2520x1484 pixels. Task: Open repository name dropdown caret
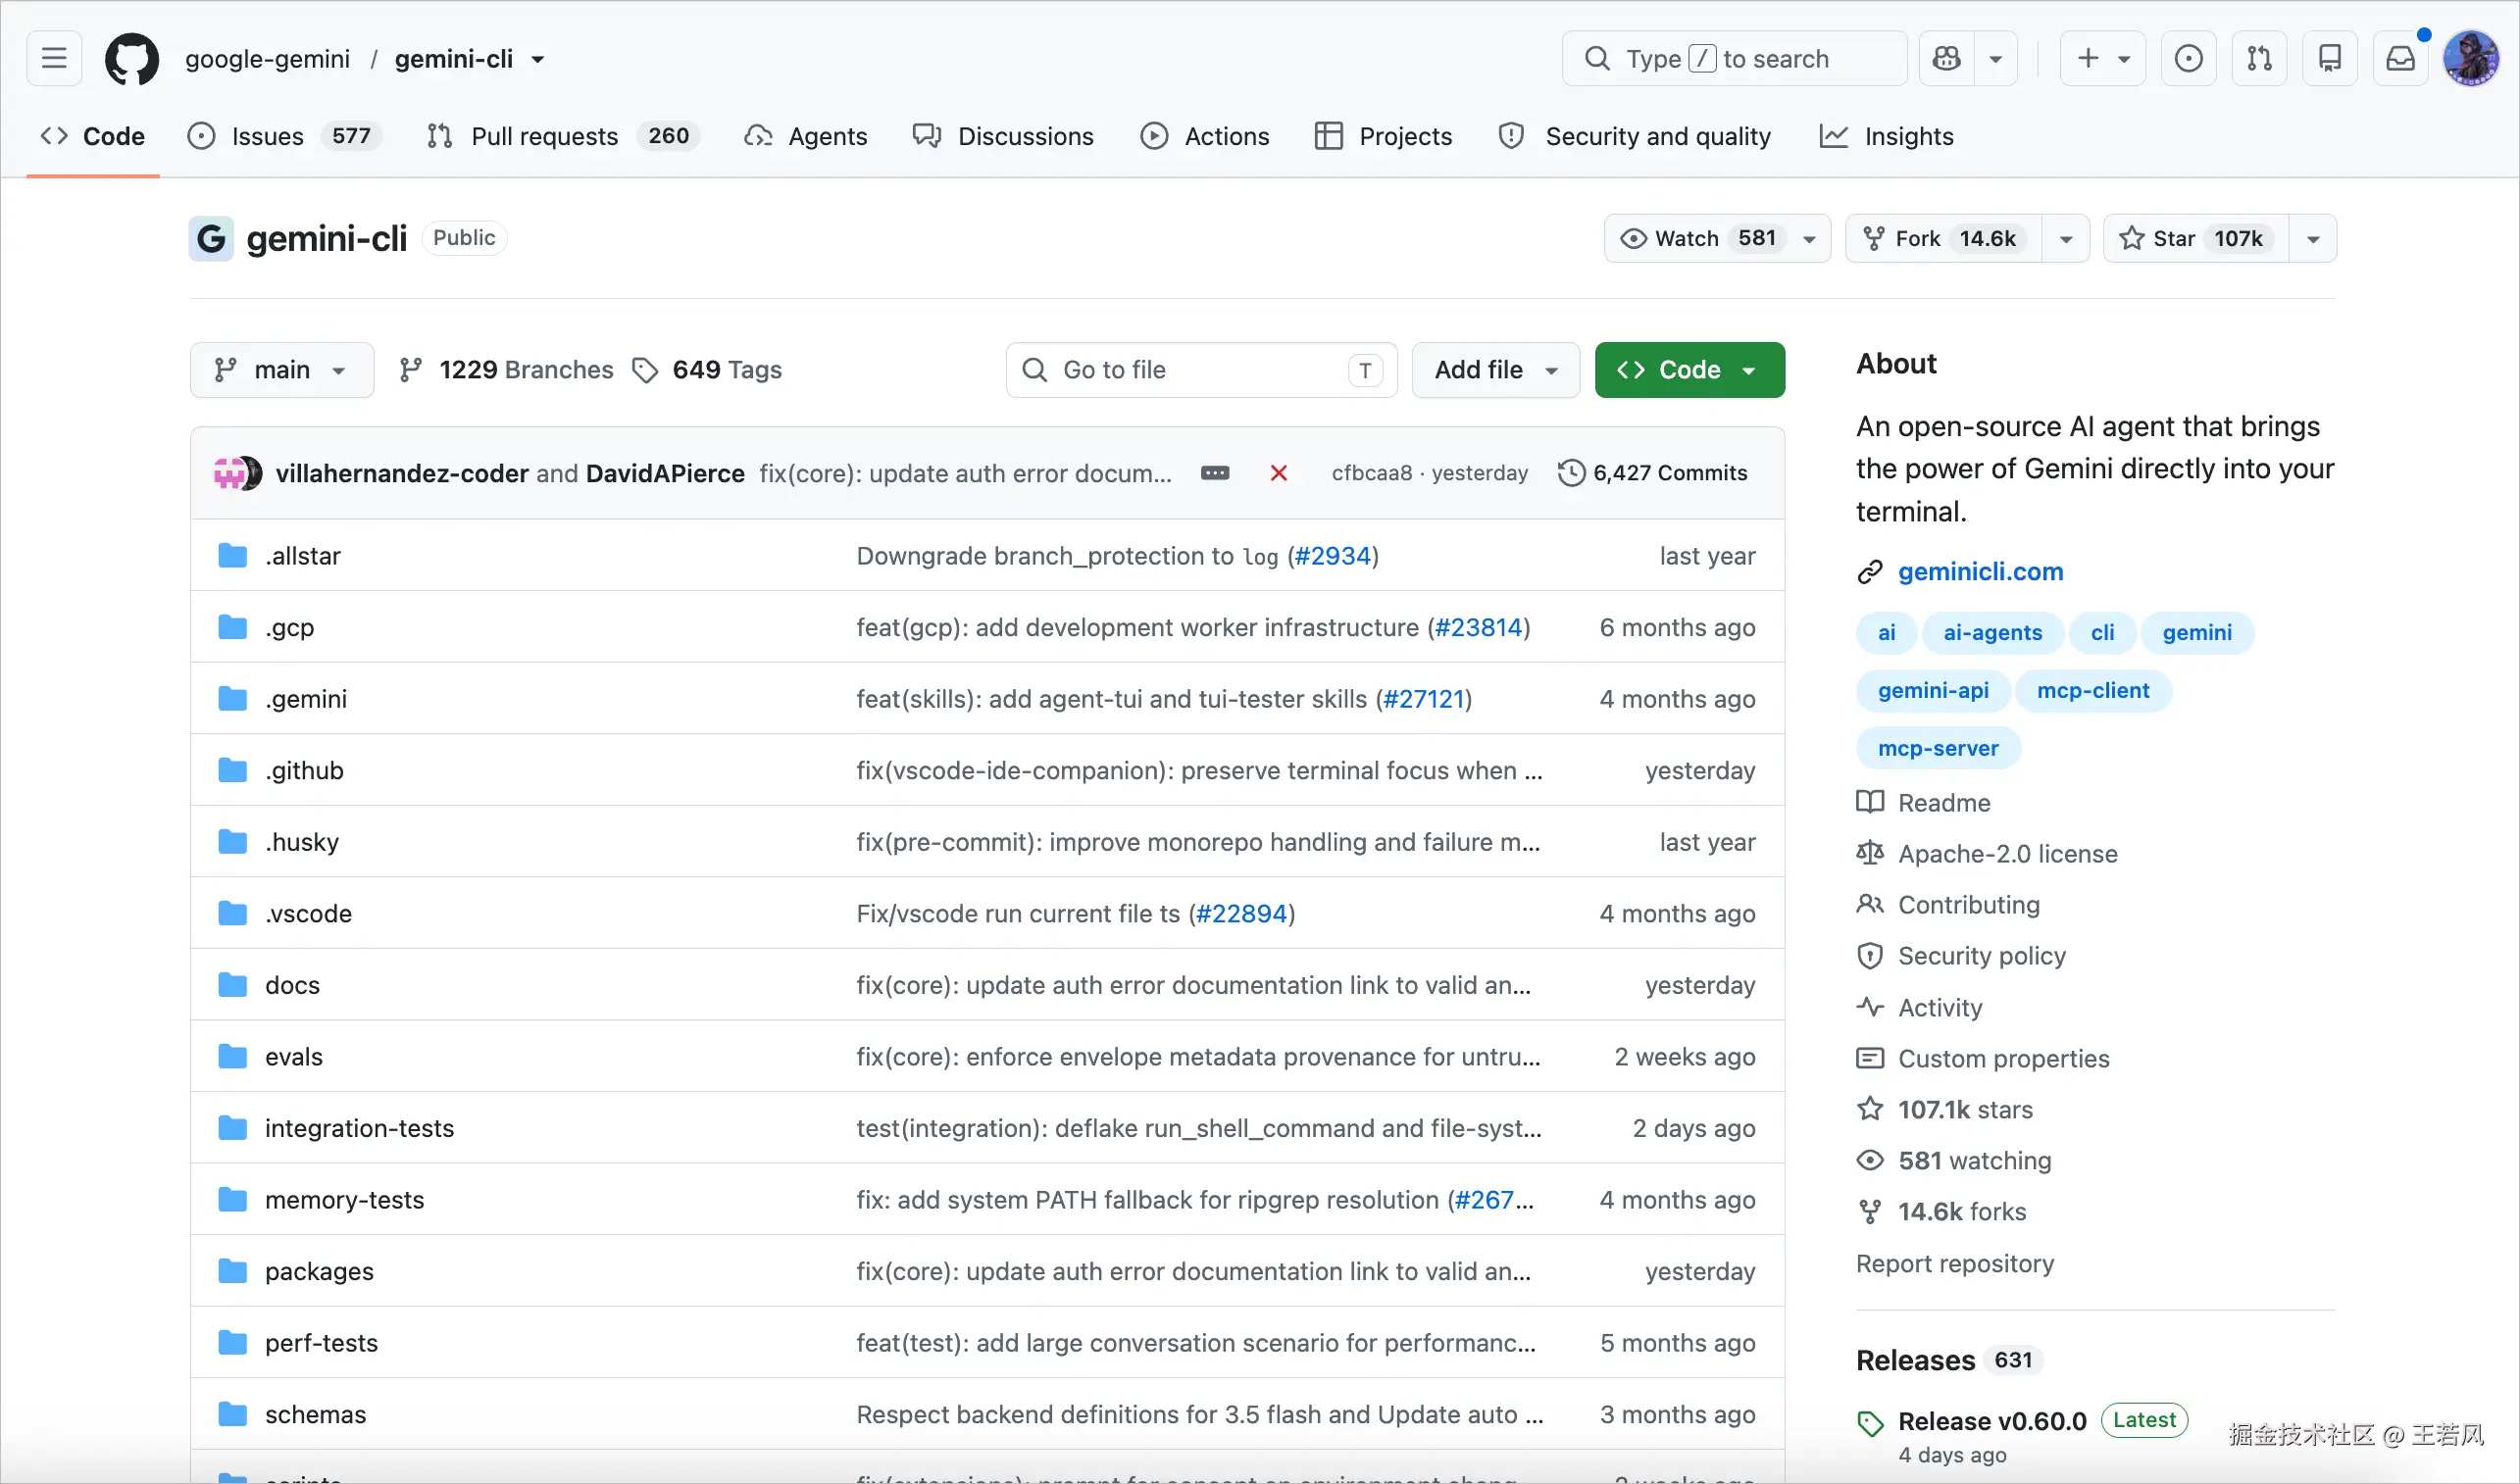pyautogui.click(x=538, y=59)
